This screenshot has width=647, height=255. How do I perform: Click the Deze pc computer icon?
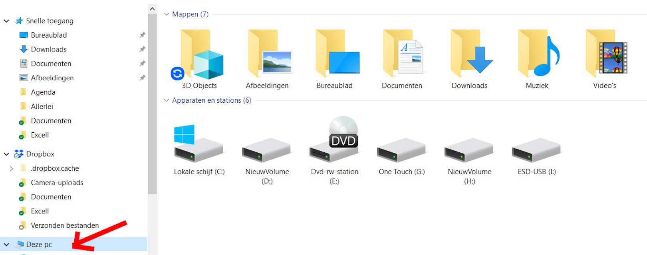20,244
